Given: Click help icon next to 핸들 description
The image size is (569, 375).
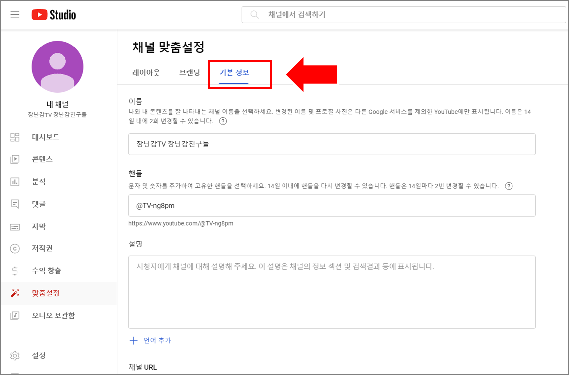Looking at the screenshot, I should (509, 186).
